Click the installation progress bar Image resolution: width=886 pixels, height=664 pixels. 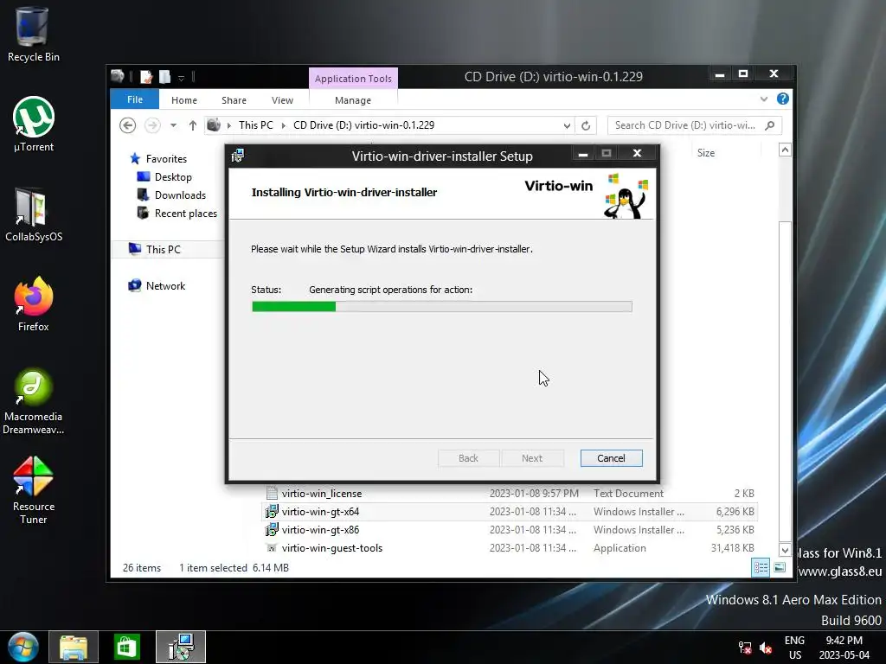pos(442,307)
